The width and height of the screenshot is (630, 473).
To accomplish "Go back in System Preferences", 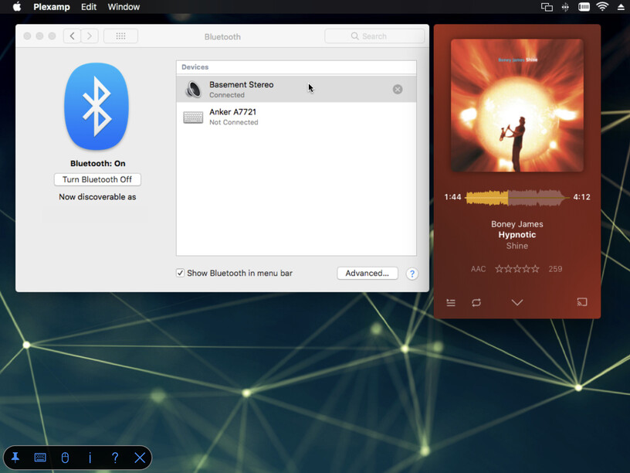I will (72, 36).
